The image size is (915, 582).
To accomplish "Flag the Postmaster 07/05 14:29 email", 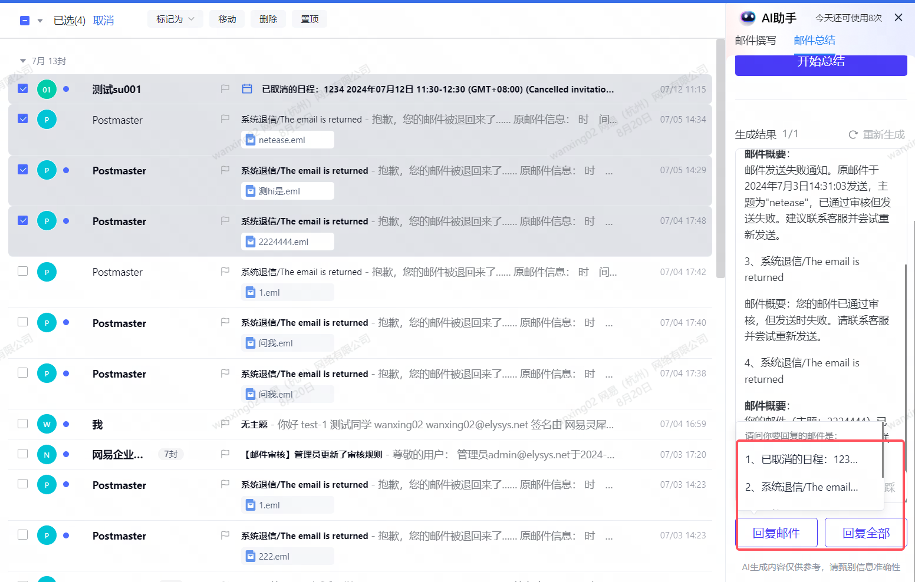I will tap(225, 170).
